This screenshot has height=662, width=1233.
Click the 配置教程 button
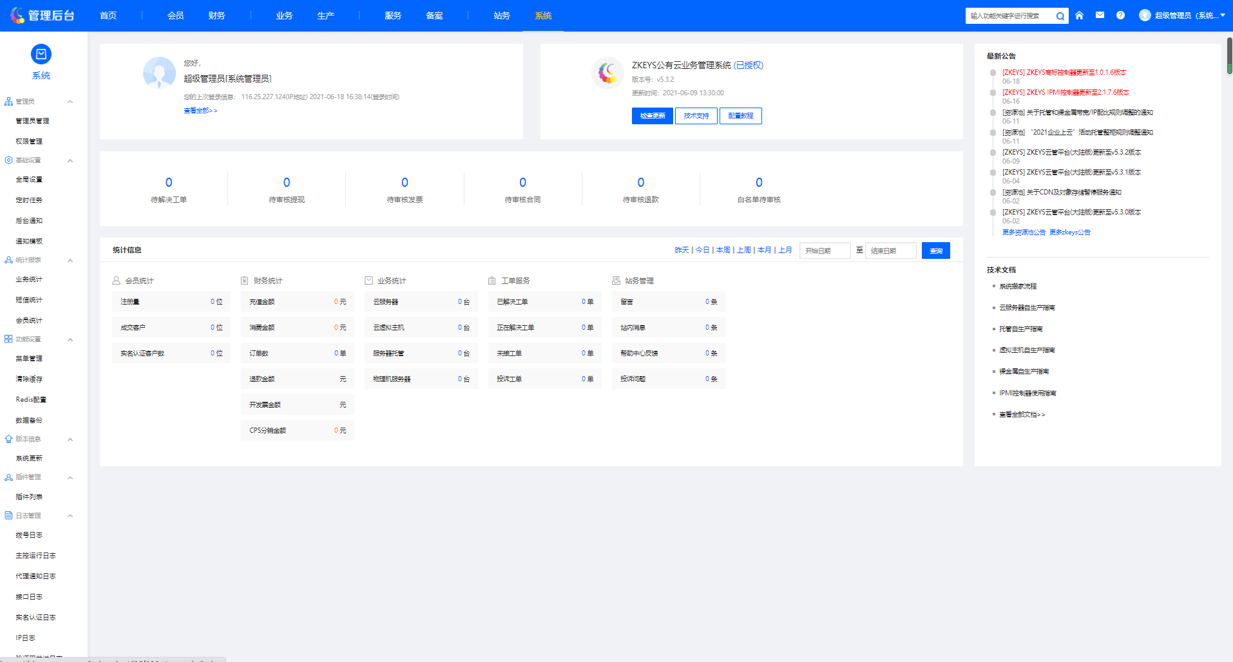click(741, 116)
